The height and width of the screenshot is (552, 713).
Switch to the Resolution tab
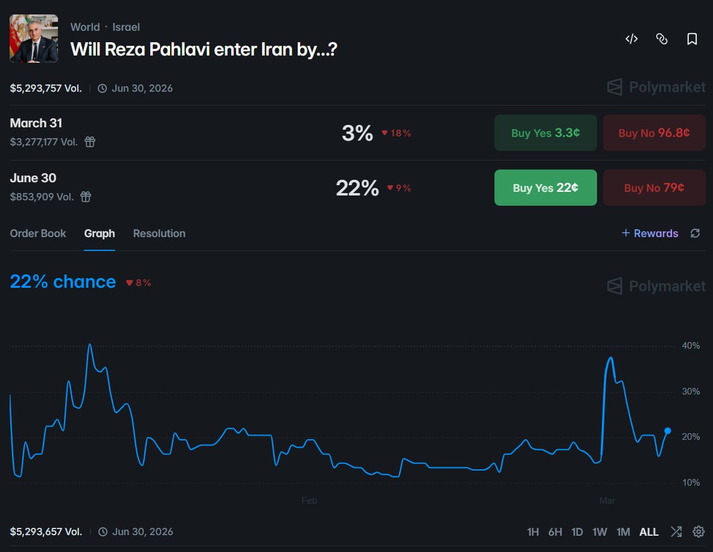[x=159, y=233]
